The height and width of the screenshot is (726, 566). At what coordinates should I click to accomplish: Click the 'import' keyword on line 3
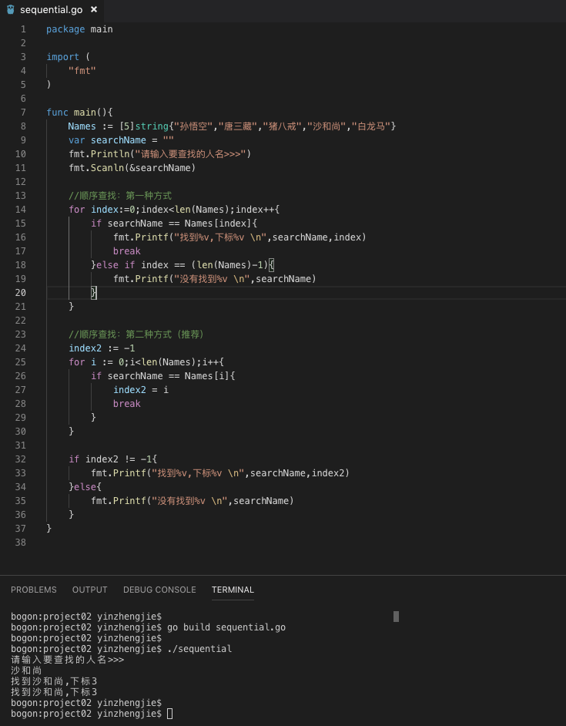click(63, 57)
